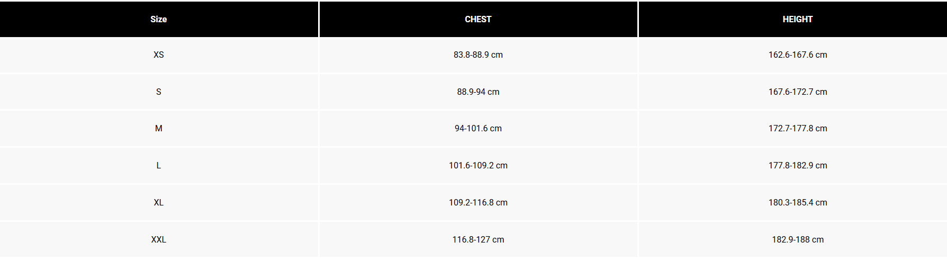The image size is (947, 269).
Task: Click chest value 109.2-116.8 cm
Action: [x=478, y=202]
